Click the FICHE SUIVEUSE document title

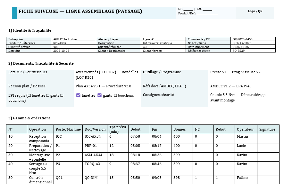point(80,12)
